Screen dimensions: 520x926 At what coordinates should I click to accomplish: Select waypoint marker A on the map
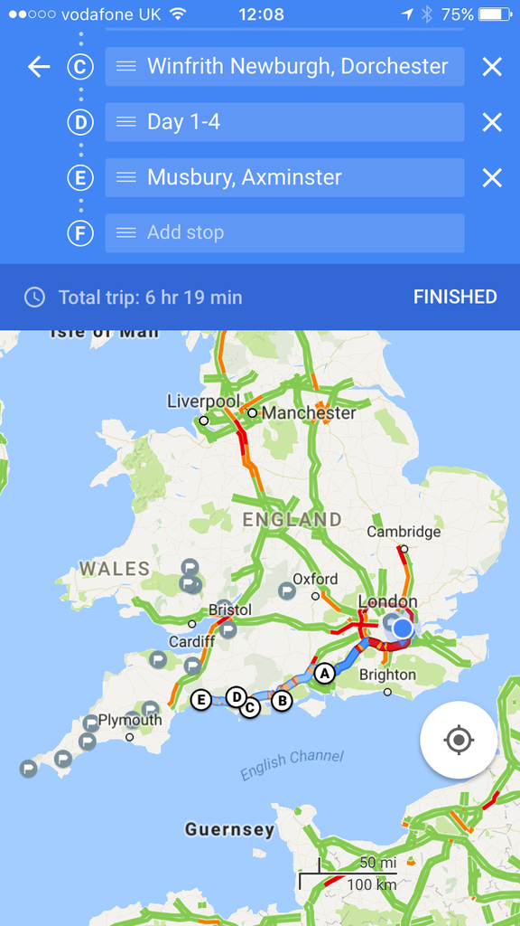click(x=324, y=673)
